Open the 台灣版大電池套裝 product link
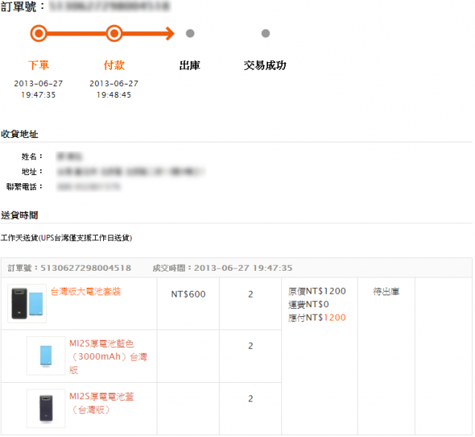 pos(86,292)
